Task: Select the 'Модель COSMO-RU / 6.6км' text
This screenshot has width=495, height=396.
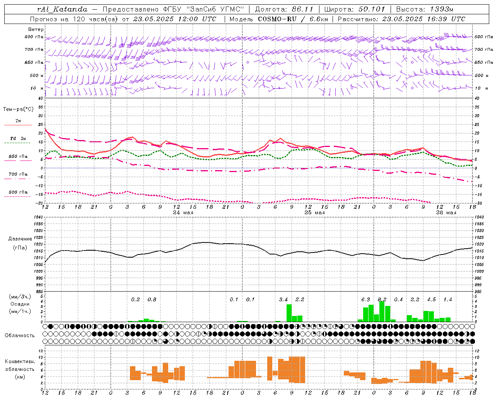Action: tap(279, 19)
